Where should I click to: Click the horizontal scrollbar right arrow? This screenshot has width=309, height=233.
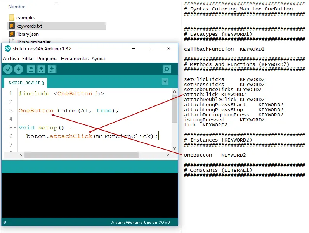pos(168,155)
